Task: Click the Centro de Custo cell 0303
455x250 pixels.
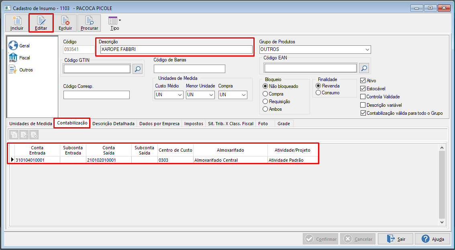Action: (x=175, y=160)
